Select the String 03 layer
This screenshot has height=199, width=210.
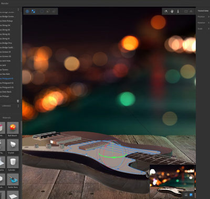click(5, 30)
